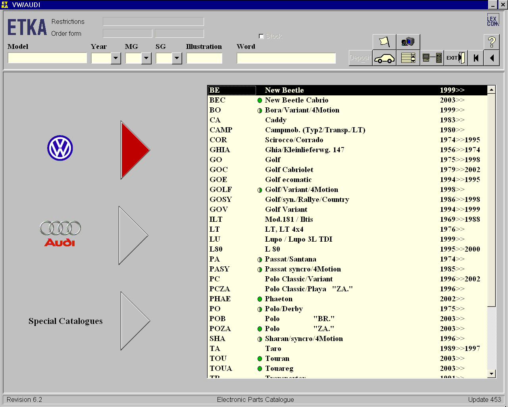
Task: Click the flag (language) toolbar button
Action: (x=384, y=42)
